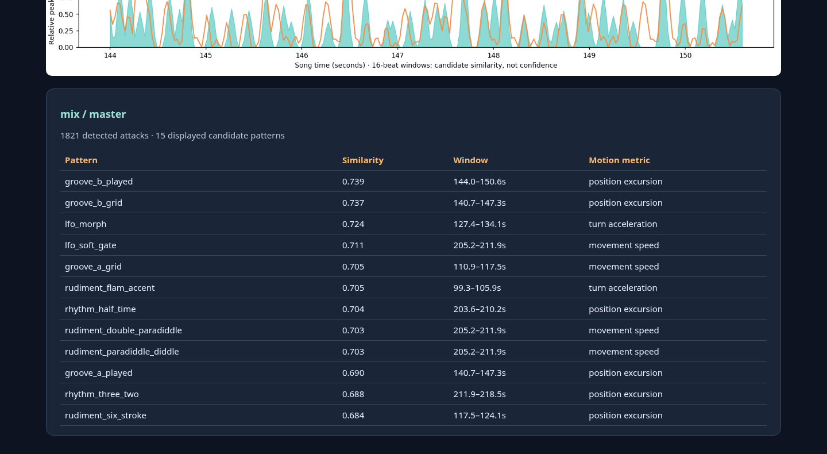827x454 pixels.
Task: Click the Window column header
Action: point(470,160)
